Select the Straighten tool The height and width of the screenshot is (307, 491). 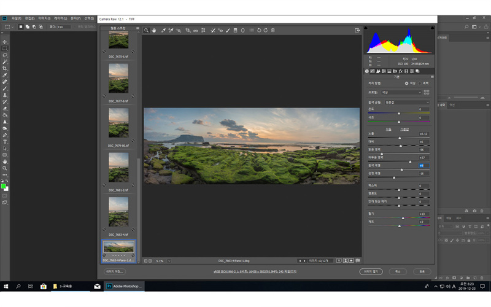(x=196, y=30)
